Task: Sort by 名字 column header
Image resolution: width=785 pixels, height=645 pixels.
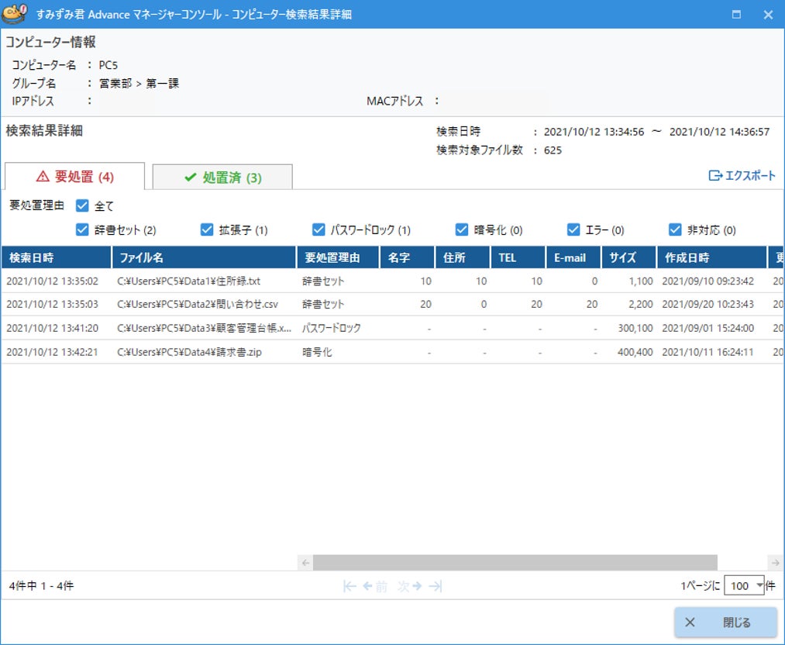Action: (x=407, y=257)
